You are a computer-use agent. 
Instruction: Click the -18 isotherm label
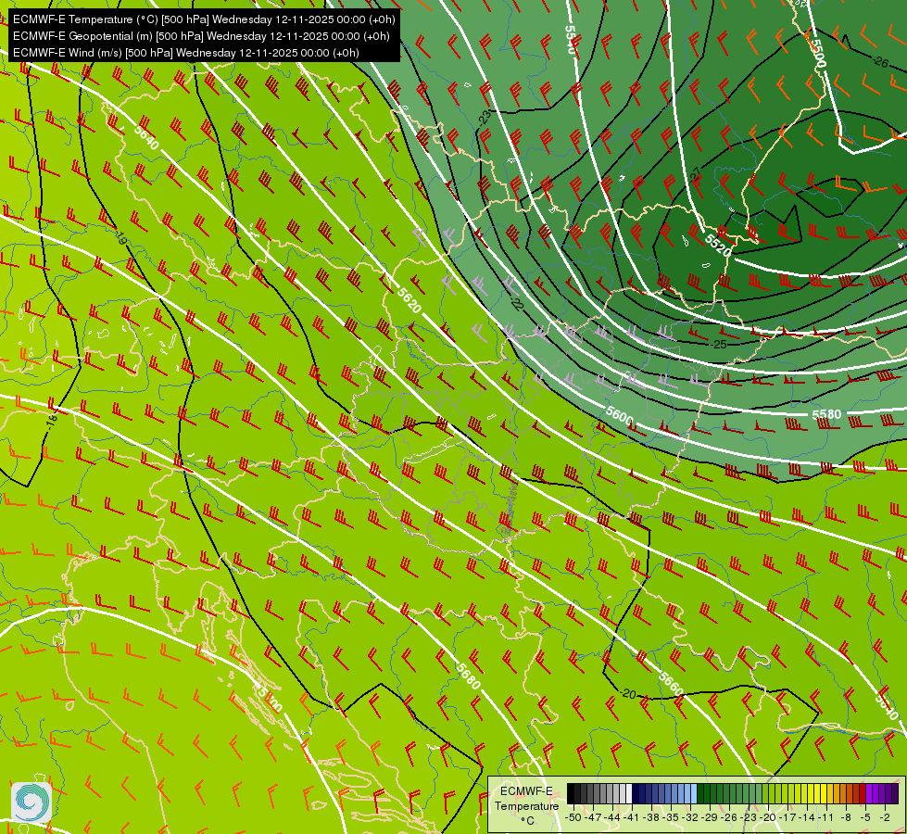pyautogui.click(x=51, y=421)
